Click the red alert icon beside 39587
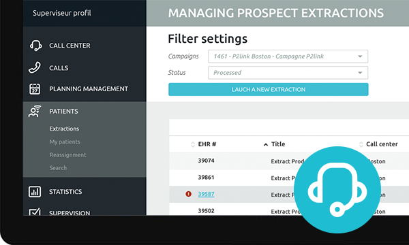 [188, 194]
